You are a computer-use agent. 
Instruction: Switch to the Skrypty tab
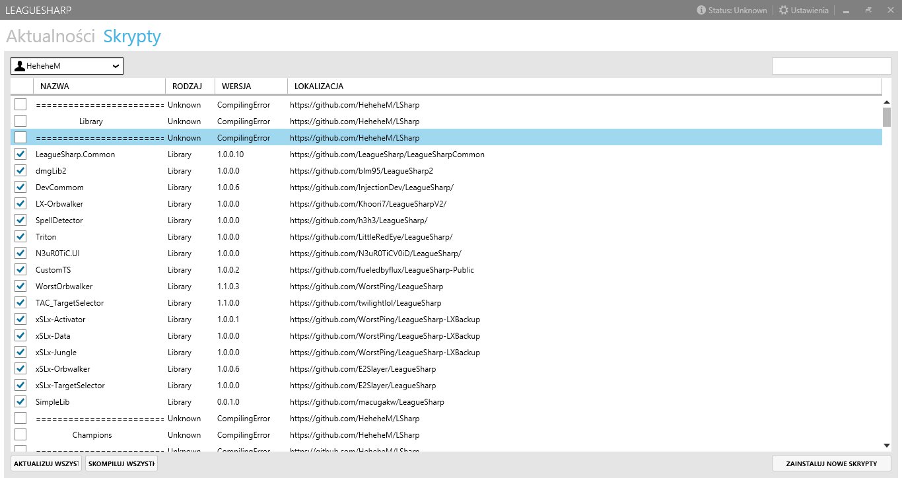(x=132, y=36)
